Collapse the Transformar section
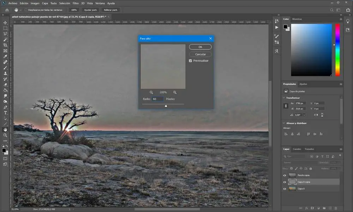This screenshot has height=212, width=353. pyautogui.click(x=284, y=98)
